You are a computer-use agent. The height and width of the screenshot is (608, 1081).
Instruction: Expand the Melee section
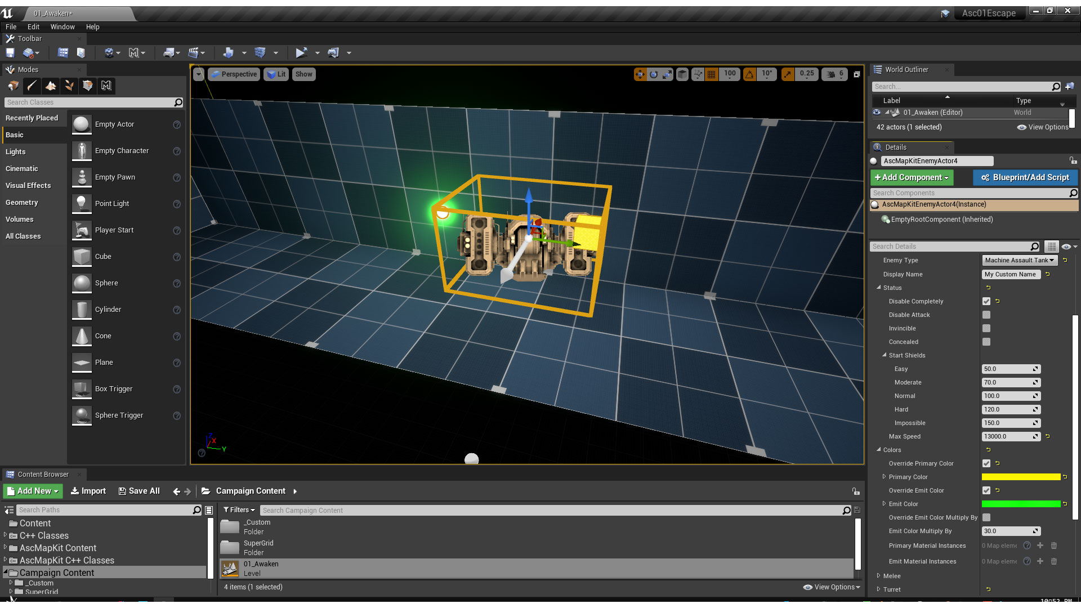[879, 576]
